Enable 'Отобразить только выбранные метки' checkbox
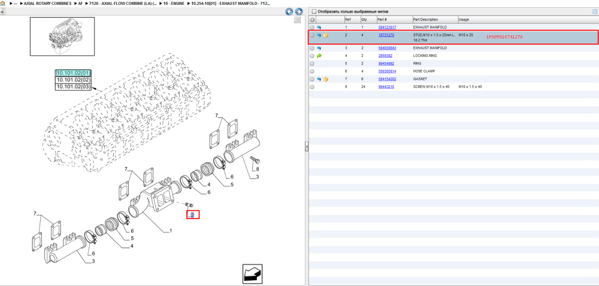This screenshot has height=286, width=599. (x=314, y=11)
